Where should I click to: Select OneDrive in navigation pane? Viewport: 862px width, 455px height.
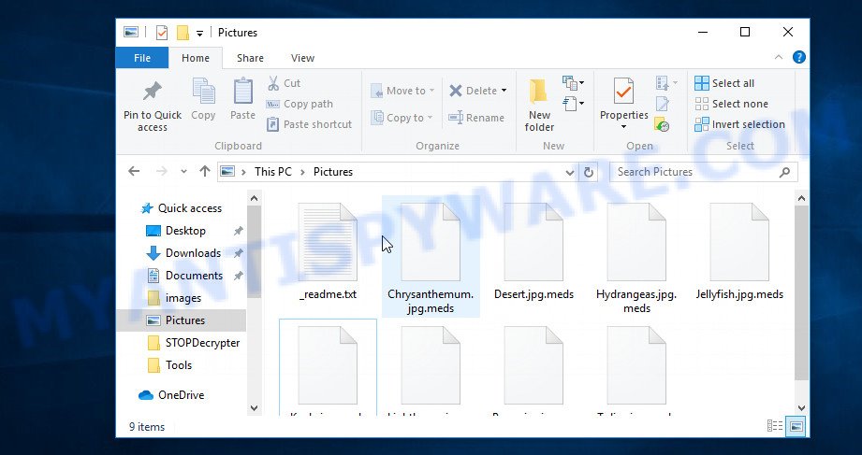(181, 395)
